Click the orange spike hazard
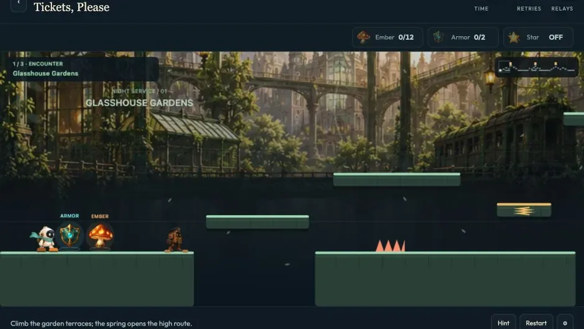Screen dimensions: 584x329 pos(390,246)
